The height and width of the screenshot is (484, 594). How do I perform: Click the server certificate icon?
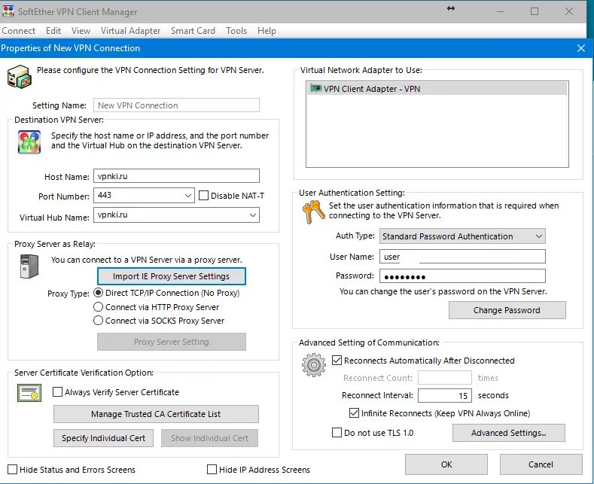(29, 393)
